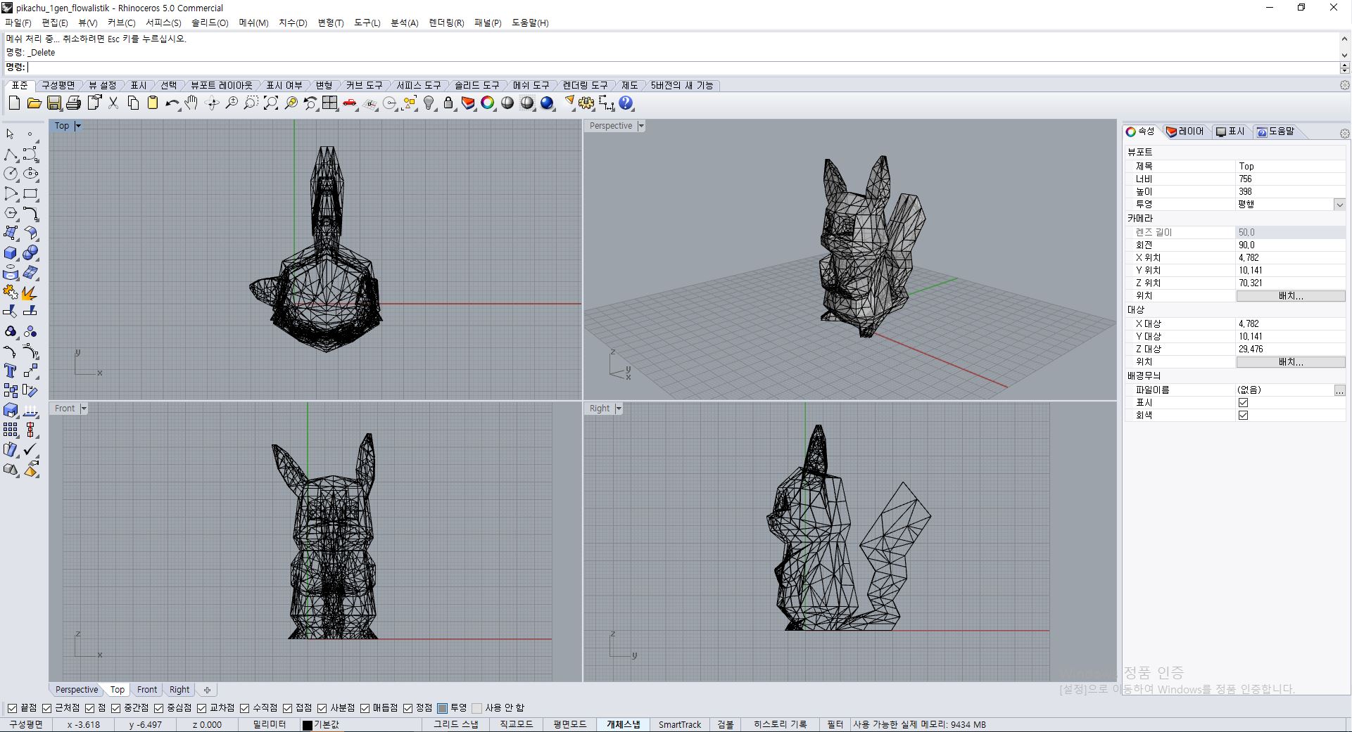Image resolution: width=1352 pixels, height=732 pixels.
Task: Click the New file icon
Action: [14, 103]
